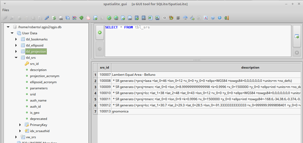
Task: Click the dark DBF table icon with chain link
Action: pos(144,18)
